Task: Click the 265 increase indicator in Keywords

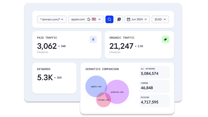Action: (x=58, y=77)
